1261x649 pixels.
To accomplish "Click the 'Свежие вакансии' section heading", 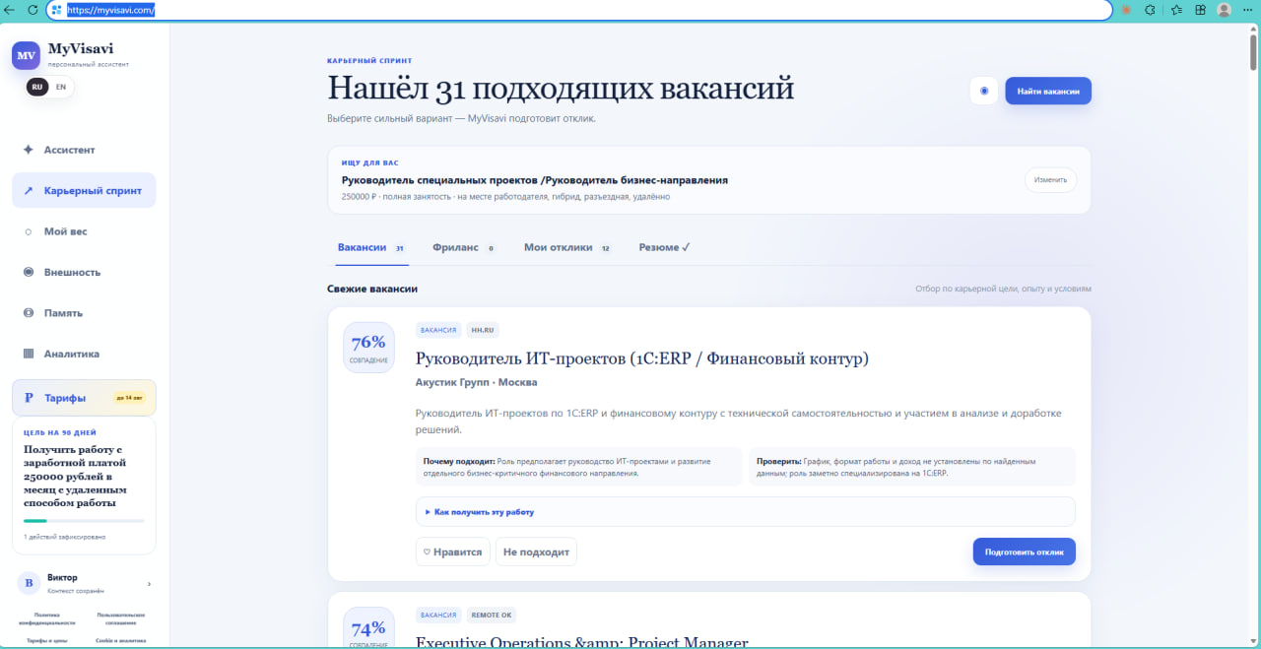I will pyautogui.click(x=372, y=289).
